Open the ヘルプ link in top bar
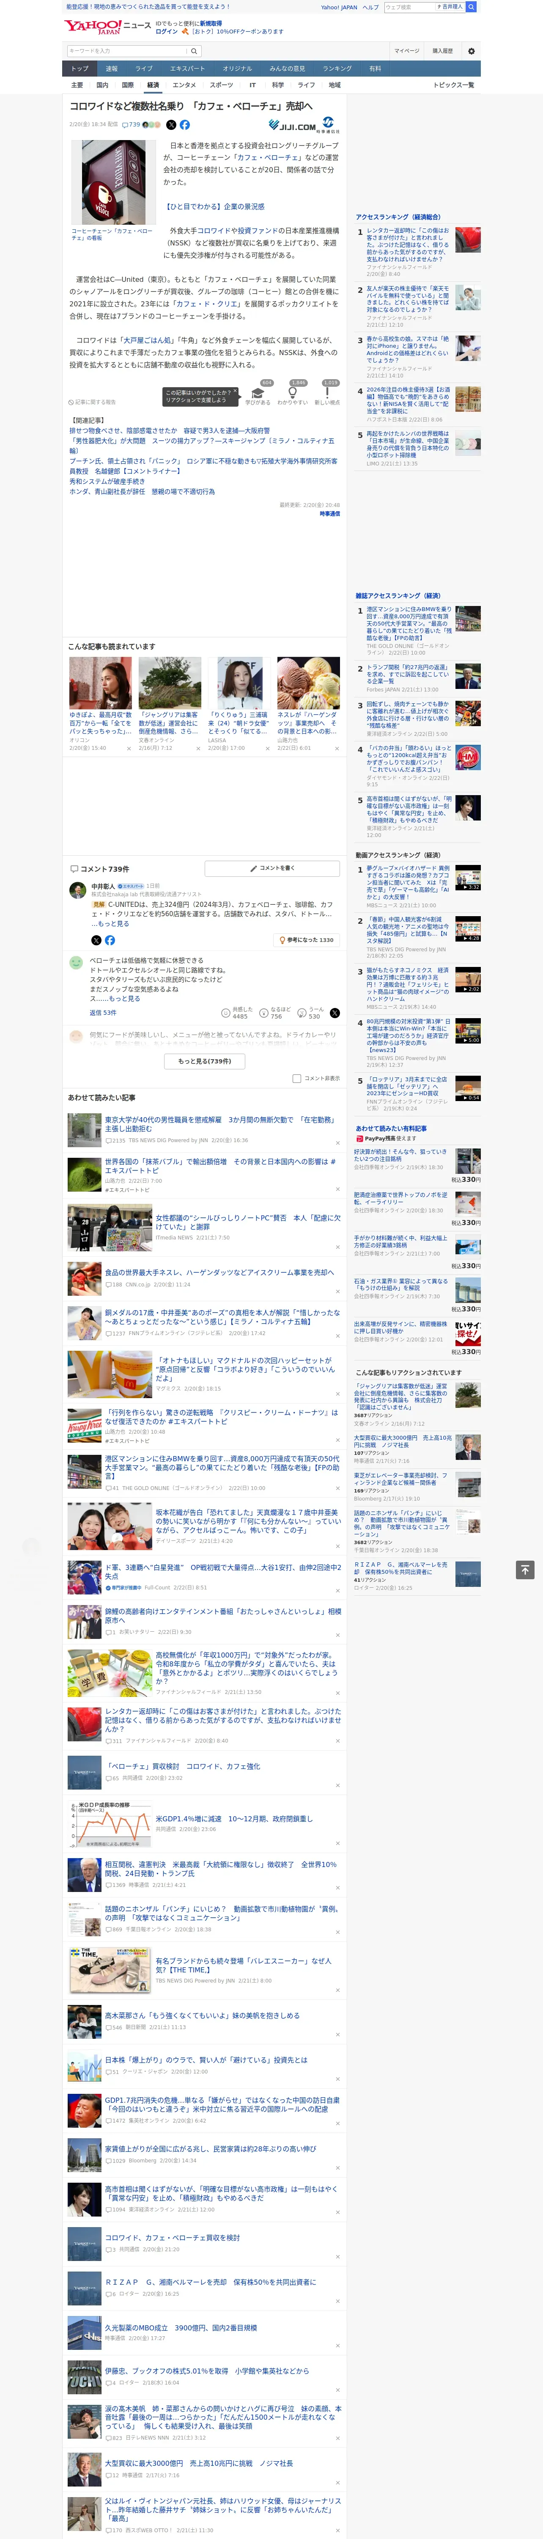This screenshot has height=2539, width=543. click(370, 7)
